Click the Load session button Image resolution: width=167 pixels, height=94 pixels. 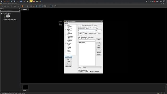pos(99,43)
